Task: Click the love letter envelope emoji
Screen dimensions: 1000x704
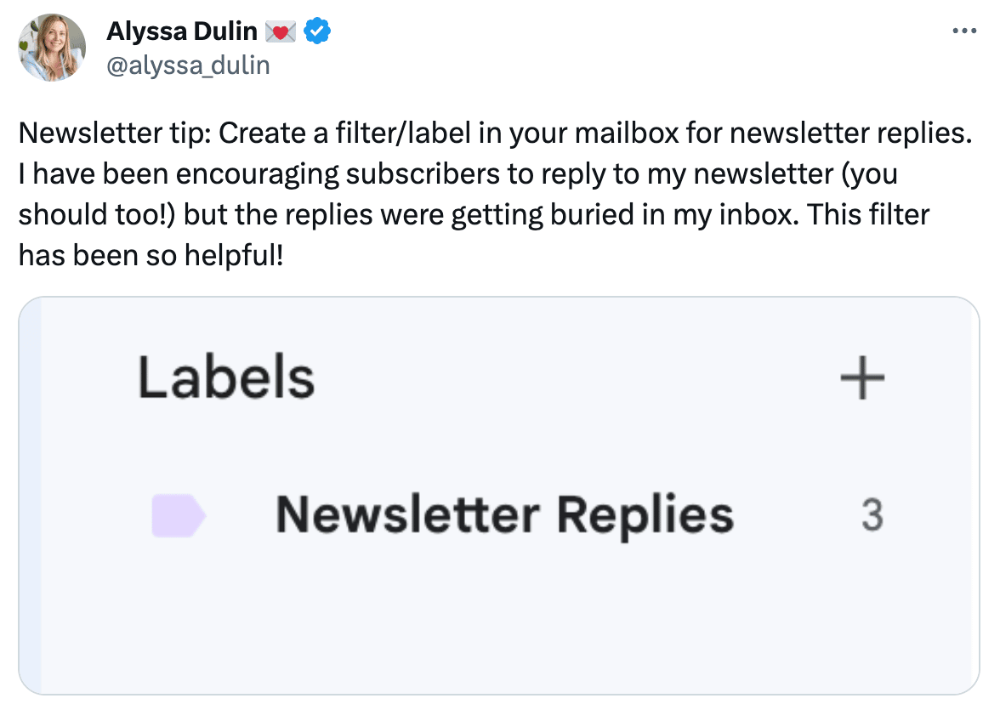Action: click(x=280, y=31)
